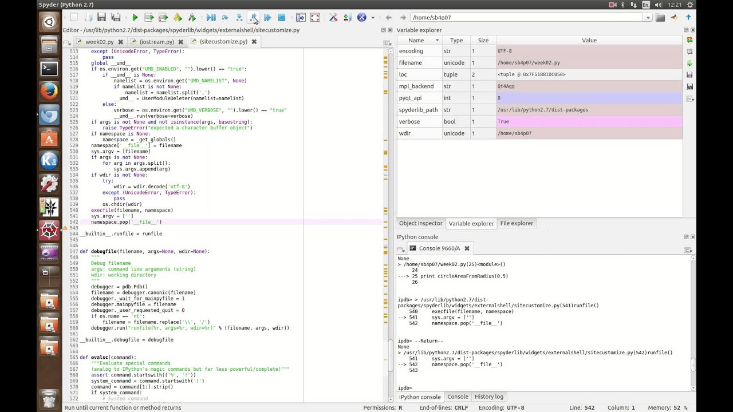
Task: Sort variables by Name column
Action: point(419,40)
